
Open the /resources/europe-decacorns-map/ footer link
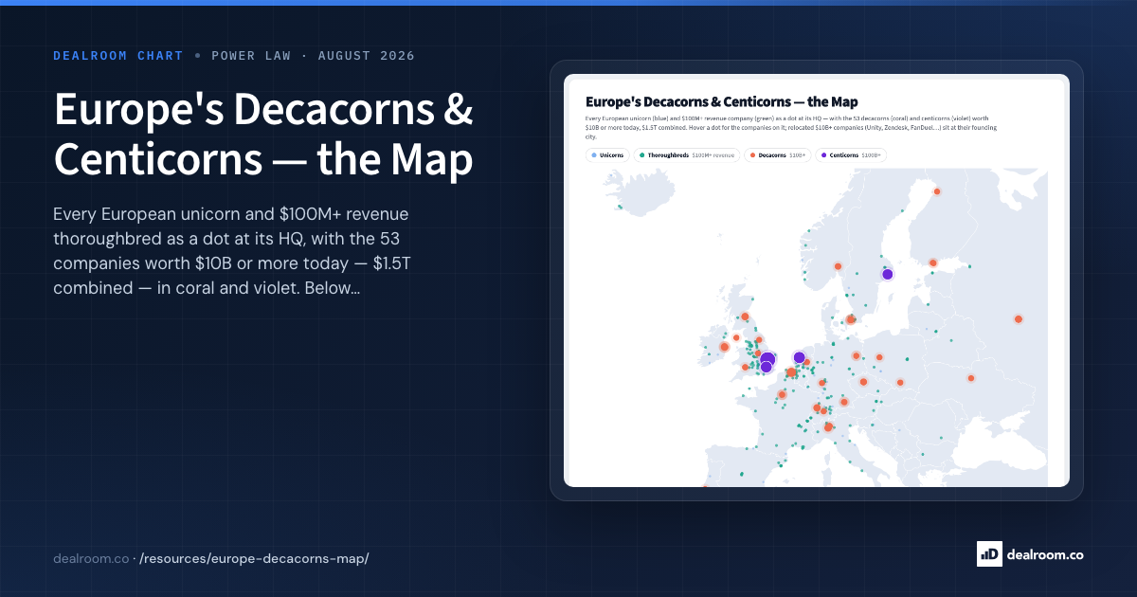click(254, 557)
